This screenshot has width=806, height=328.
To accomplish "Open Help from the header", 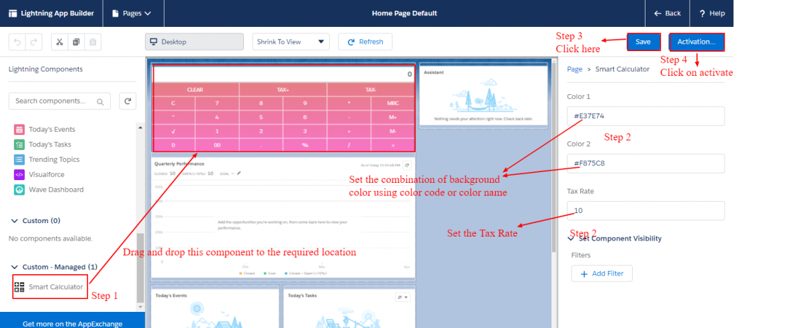I will click(x=711, y=13).
